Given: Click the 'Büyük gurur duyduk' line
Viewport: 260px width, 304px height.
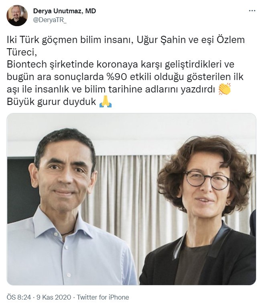Looking at the screenshot, I should point(51,102).
